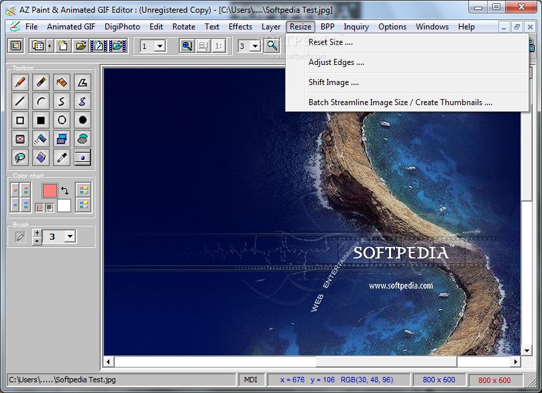Screen dimensions: 542x393
Task: Click the open animation filmstrip folder icon
Action: [x=118, y=46]
